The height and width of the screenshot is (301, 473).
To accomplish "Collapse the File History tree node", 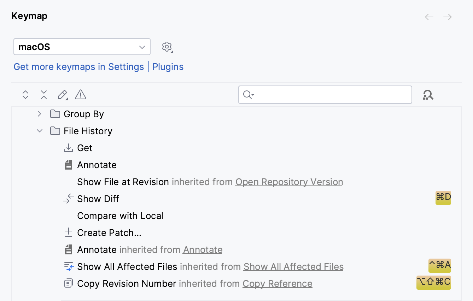I will 40,131.
